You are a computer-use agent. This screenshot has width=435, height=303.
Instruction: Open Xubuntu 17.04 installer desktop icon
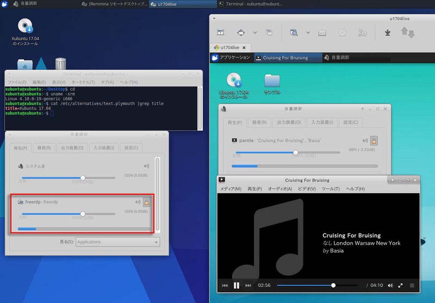click(x=25, y=32)
